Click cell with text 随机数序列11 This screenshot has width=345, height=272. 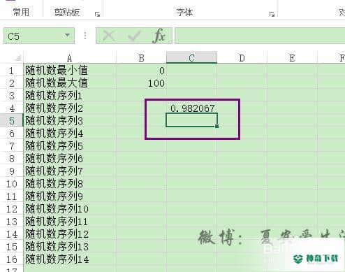click(x=70, y=222)
